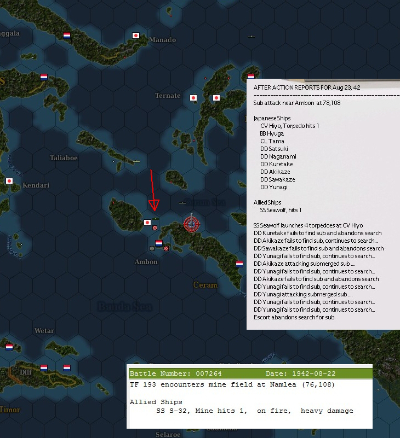Image resolution: width=400 pixels, height=438 pixels.
Task: Click the Japanese flag on Buru island at Namlea
Action: point(147,223)
